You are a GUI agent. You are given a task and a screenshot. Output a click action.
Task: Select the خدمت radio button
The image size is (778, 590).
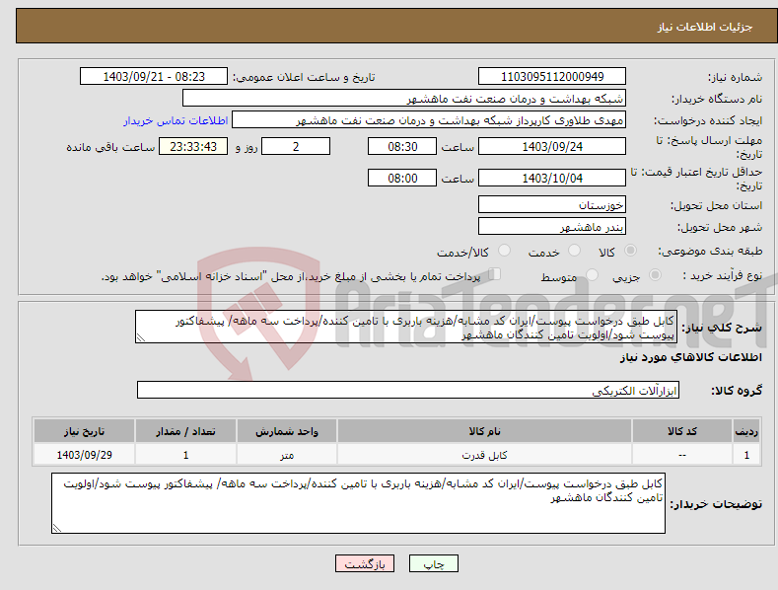click(x=574, y=251)
